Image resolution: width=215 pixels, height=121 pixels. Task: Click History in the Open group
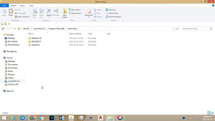click(x=98, y=16)
